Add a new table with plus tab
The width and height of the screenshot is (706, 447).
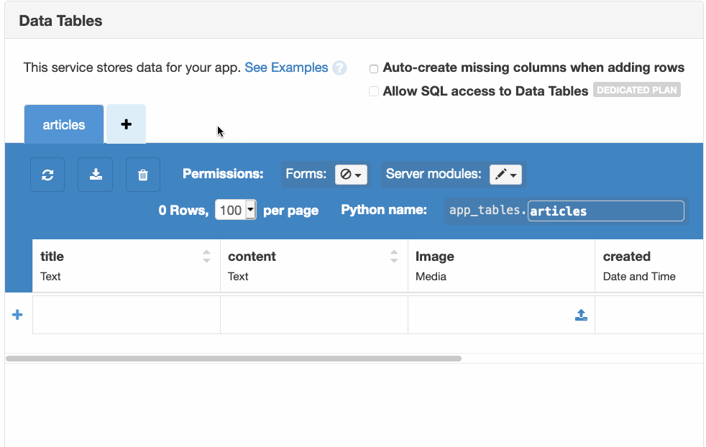click(126, 124)
